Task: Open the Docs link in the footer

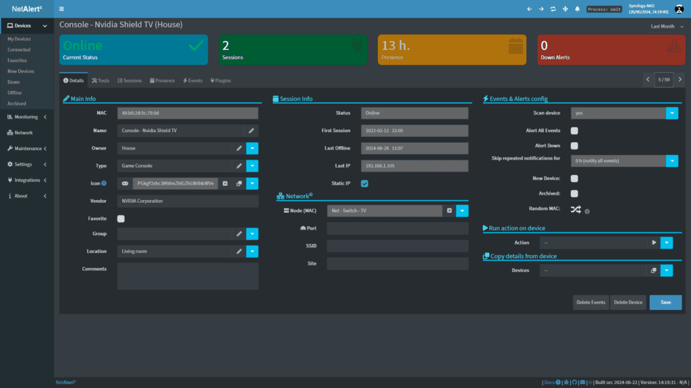Action: tap(550, 382)
